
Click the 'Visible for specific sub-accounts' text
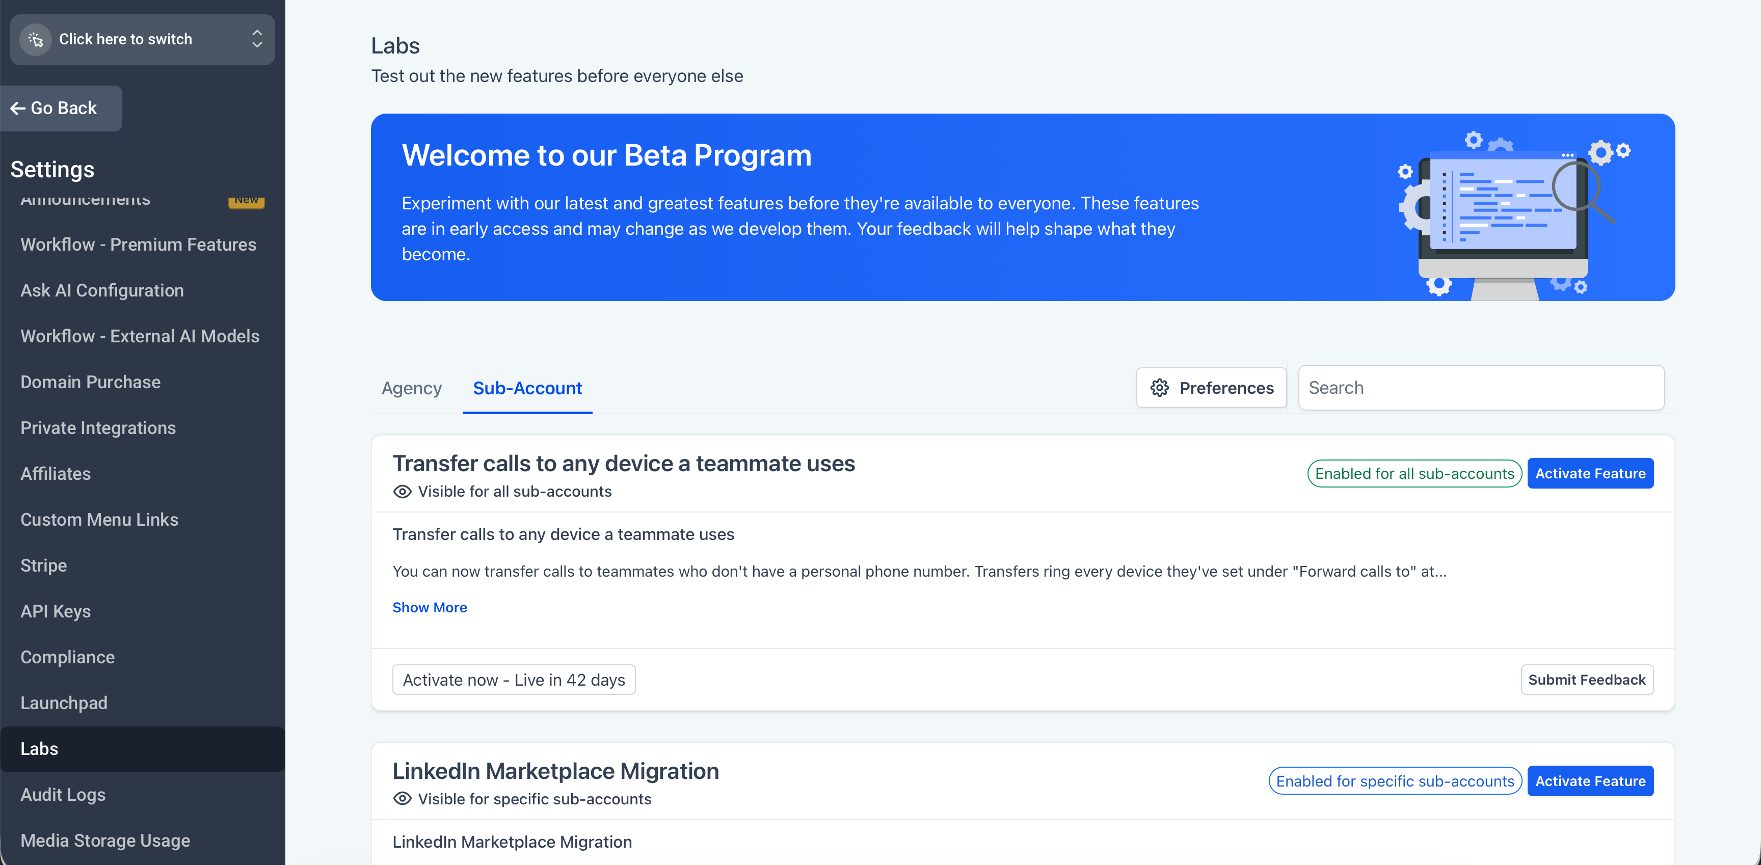click(x=535, y=799)
